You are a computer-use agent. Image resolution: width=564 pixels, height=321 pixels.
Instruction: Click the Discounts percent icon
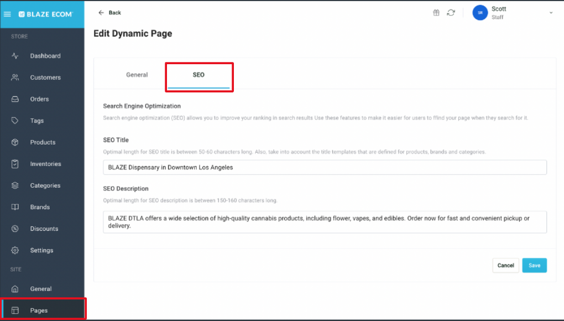point(15,229)
